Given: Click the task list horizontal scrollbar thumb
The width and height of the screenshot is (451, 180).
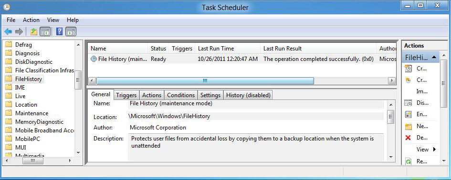Looking at the screenshot, I should tap(205, 80).
